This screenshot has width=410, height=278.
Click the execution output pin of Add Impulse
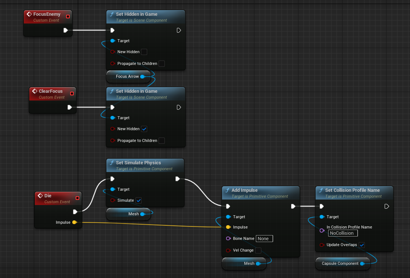coord(293,206)
